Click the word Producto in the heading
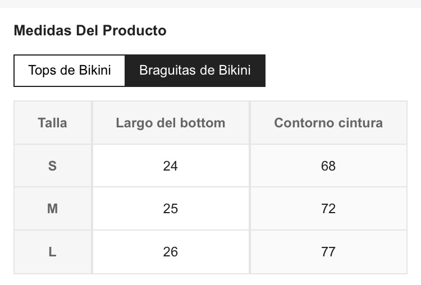This screenshot has height=285, width=421. [x=135, y=30]
